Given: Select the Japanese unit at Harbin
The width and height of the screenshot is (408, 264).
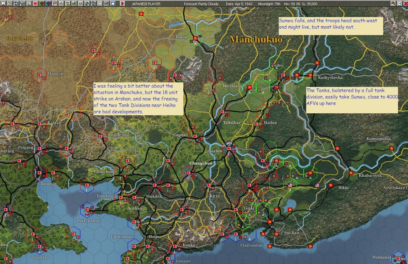Looking at the screenshot, I should [229, 149].
